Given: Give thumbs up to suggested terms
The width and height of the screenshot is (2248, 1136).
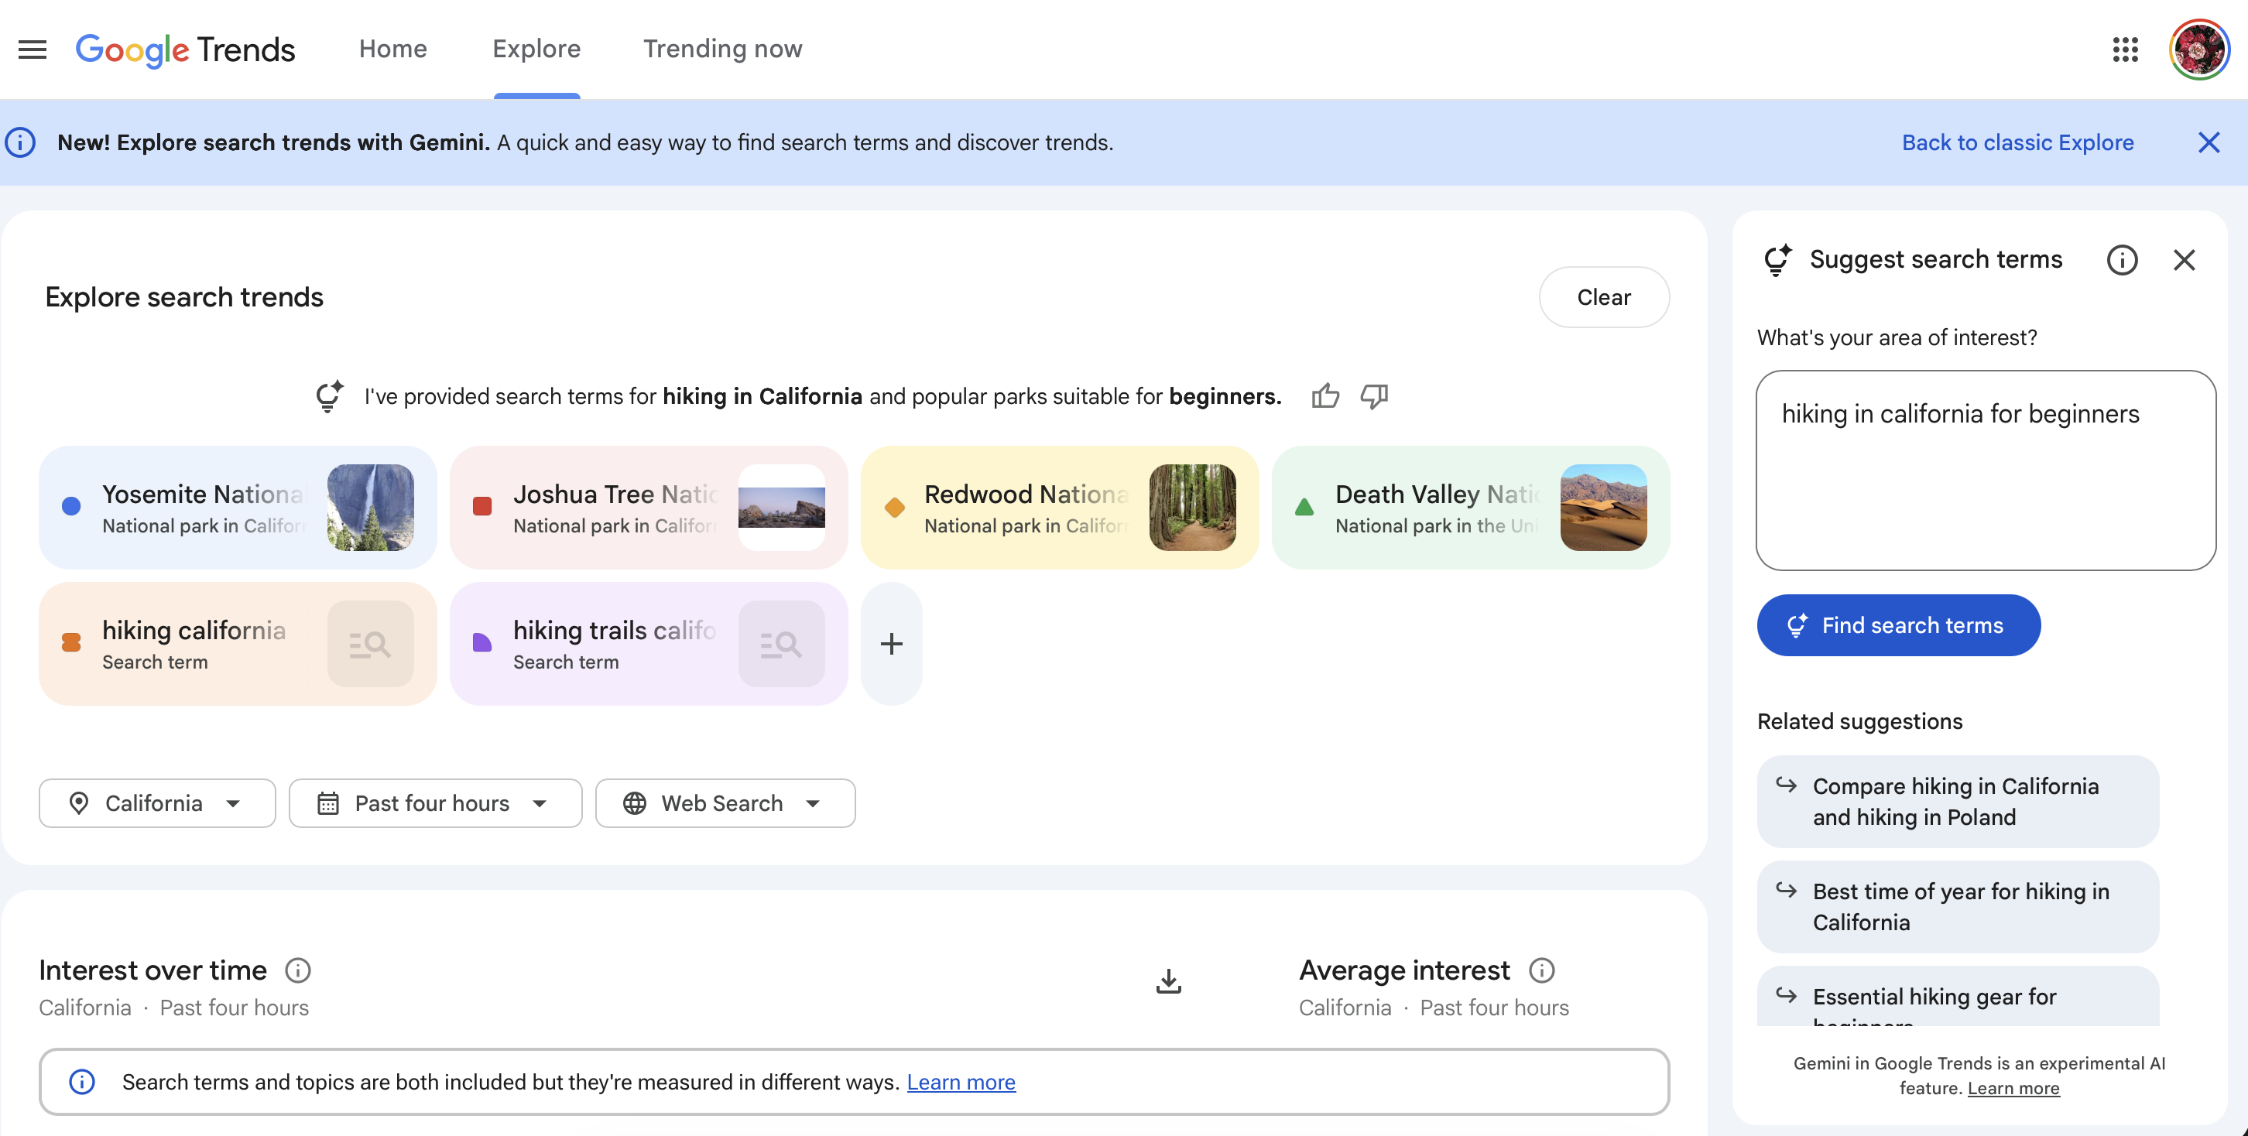Looking at the screenshot, I should click(x=1324, y=396).
